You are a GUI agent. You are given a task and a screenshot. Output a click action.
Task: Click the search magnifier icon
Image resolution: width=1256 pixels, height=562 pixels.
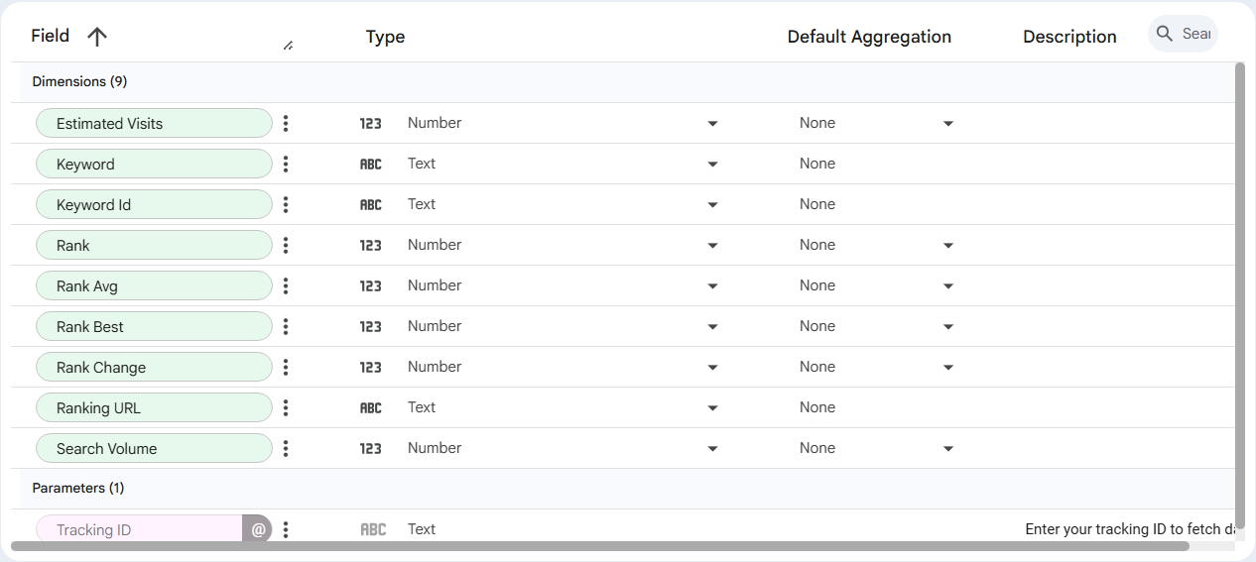pos(1165,34)
